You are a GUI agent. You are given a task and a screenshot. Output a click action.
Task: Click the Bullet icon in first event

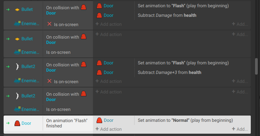tap(17, 10)
